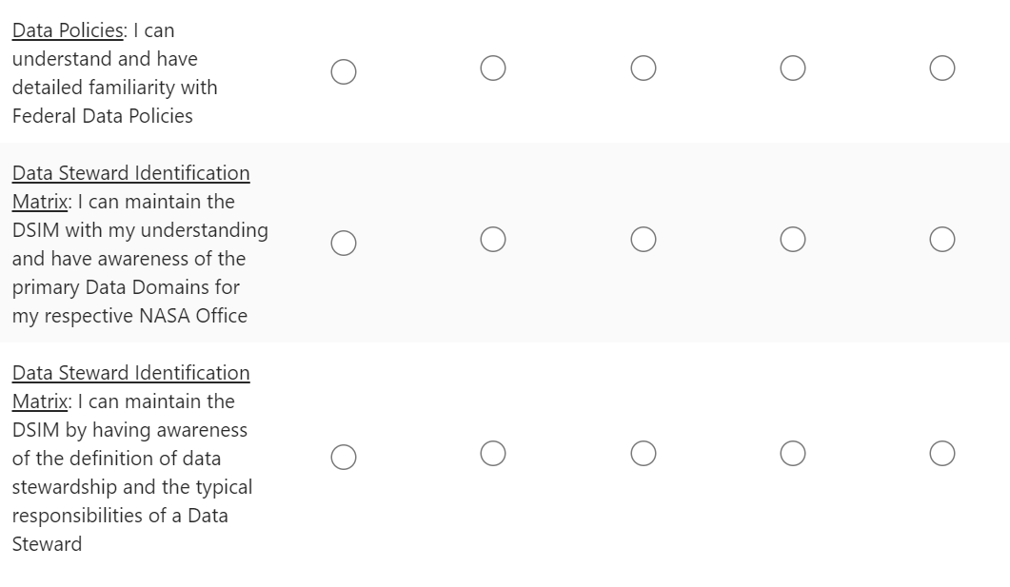Select first radio option for Data Policies
The height and width of the screenshot is (587, 1010).
[x=344, y=72]
